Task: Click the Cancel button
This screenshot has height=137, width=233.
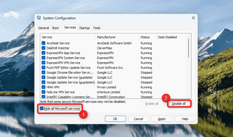Action: click(x=139, y=119)
